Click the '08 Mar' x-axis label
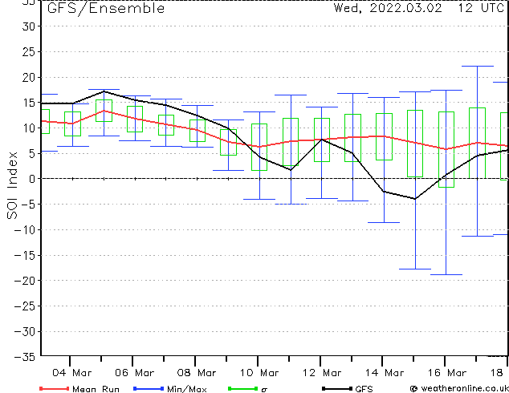The height and width of the screenshot is (393, 509). coord(197,373)
